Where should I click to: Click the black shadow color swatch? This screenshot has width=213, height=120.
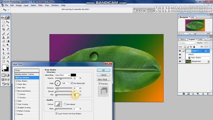tap(73, 75)
